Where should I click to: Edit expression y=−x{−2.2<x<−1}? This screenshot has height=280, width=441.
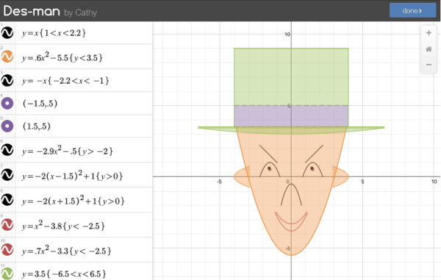point(84,81)
